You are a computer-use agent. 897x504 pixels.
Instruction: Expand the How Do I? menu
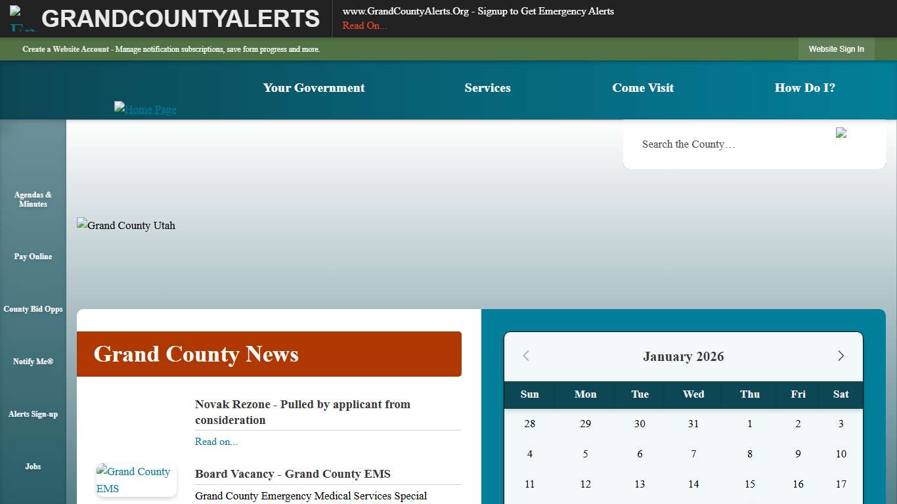(x=804, y=88)
